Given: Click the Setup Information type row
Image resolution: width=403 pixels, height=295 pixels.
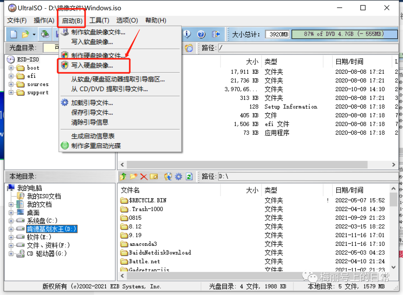Looking at the screenshot, I should [x=291, y=107].
